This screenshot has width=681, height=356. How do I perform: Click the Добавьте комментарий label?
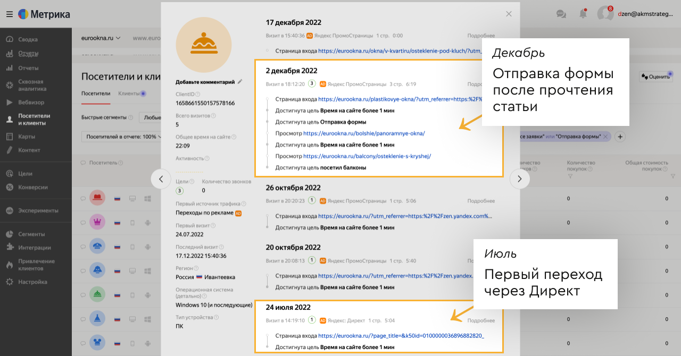click(x=205, y=82)
